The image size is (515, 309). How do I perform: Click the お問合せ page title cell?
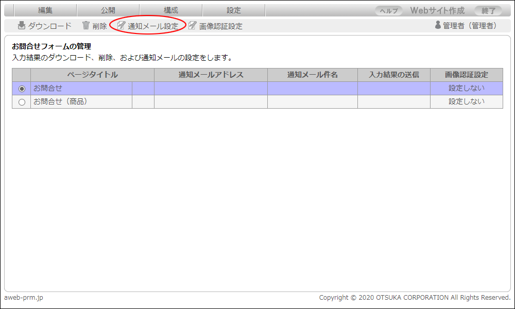pos(81,89)
